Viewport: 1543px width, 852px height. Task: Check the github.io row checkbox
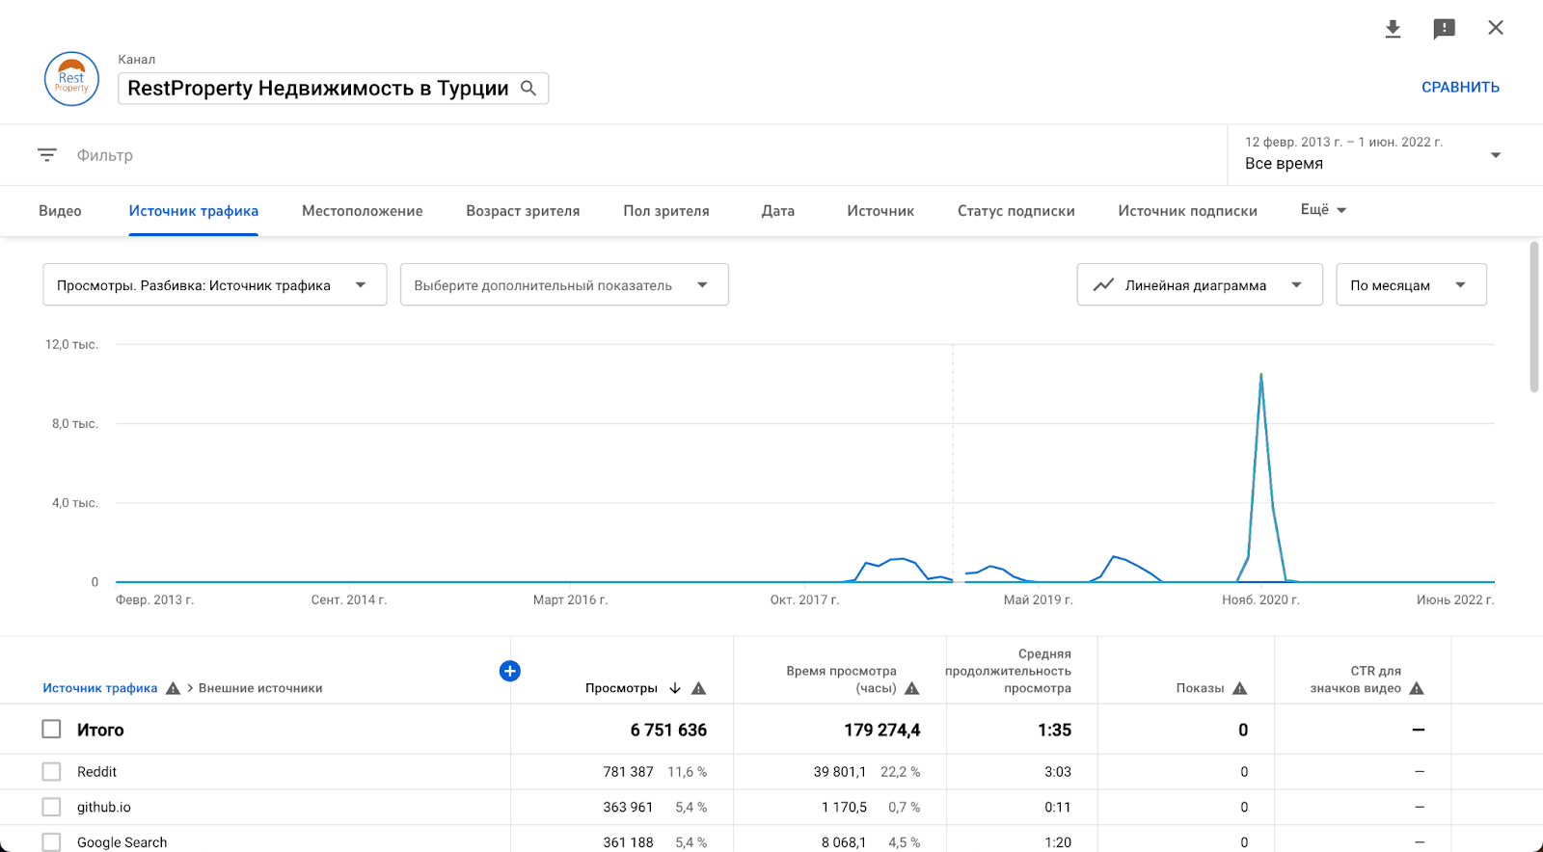point(51,807)
